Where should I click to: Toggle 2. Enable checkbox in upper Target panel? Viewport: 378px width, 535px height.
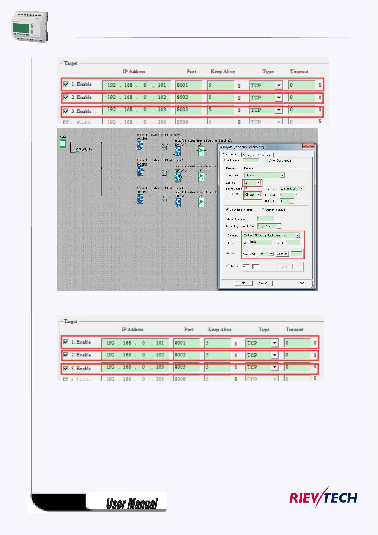tap(66, 97)
